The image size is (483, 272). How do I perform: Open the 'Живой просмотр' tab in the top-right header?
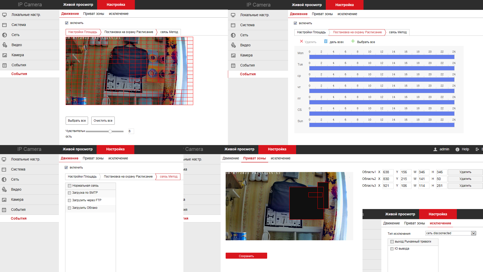(307, 5)
